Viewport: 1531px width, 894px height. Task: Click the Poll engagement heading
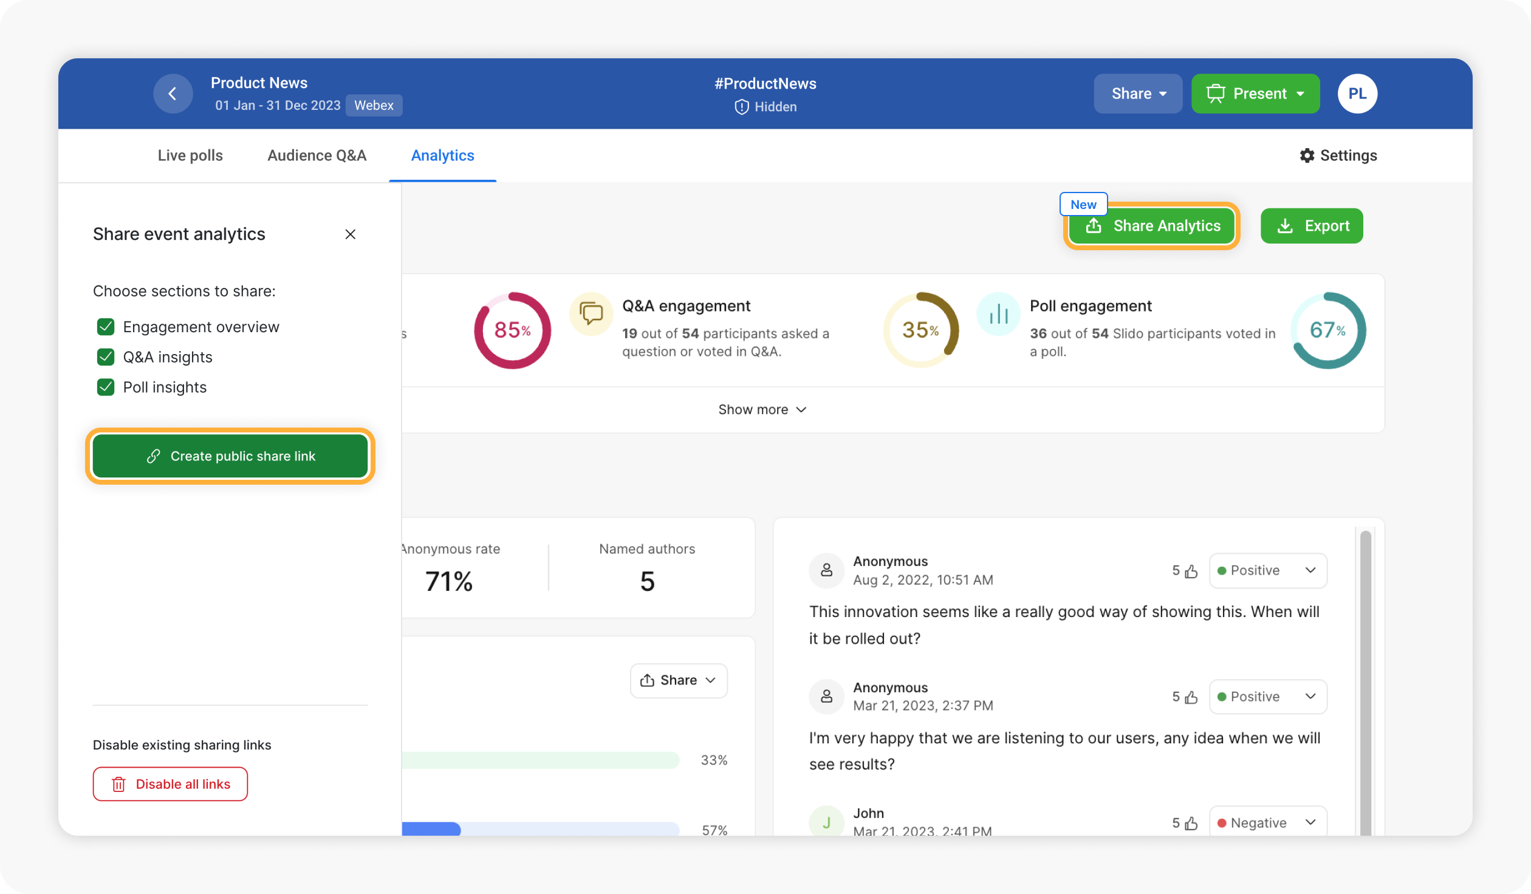click(1091, 306)
